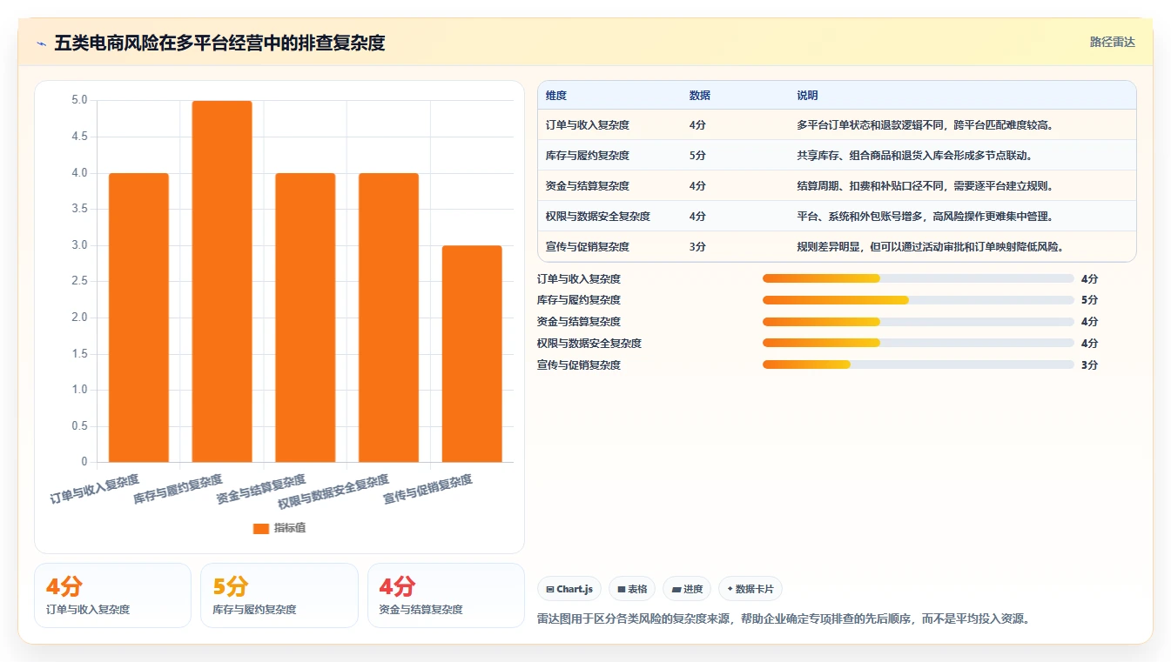The width and height of the screenshot is (1171, 662).
Task: Click the 5分 cell in the table
Action: (x=697, y=156)
